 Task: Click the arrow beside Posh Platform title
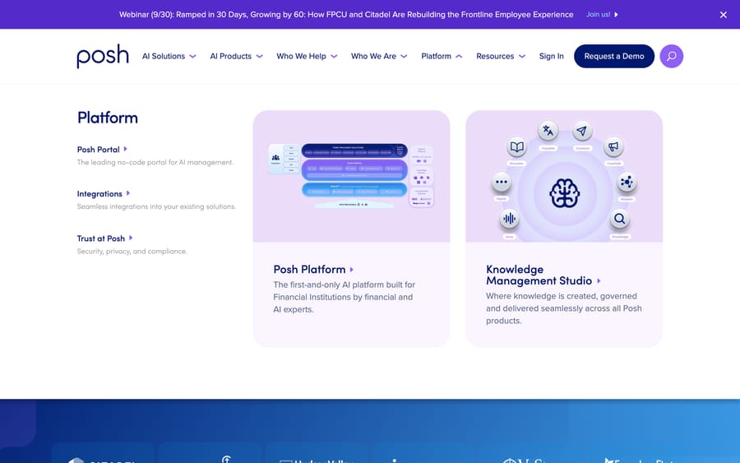[x=352, y=270]
